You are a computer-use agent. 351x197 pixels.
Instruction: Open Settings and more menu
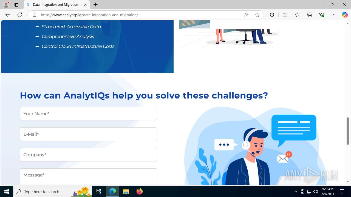coord(333,15)
